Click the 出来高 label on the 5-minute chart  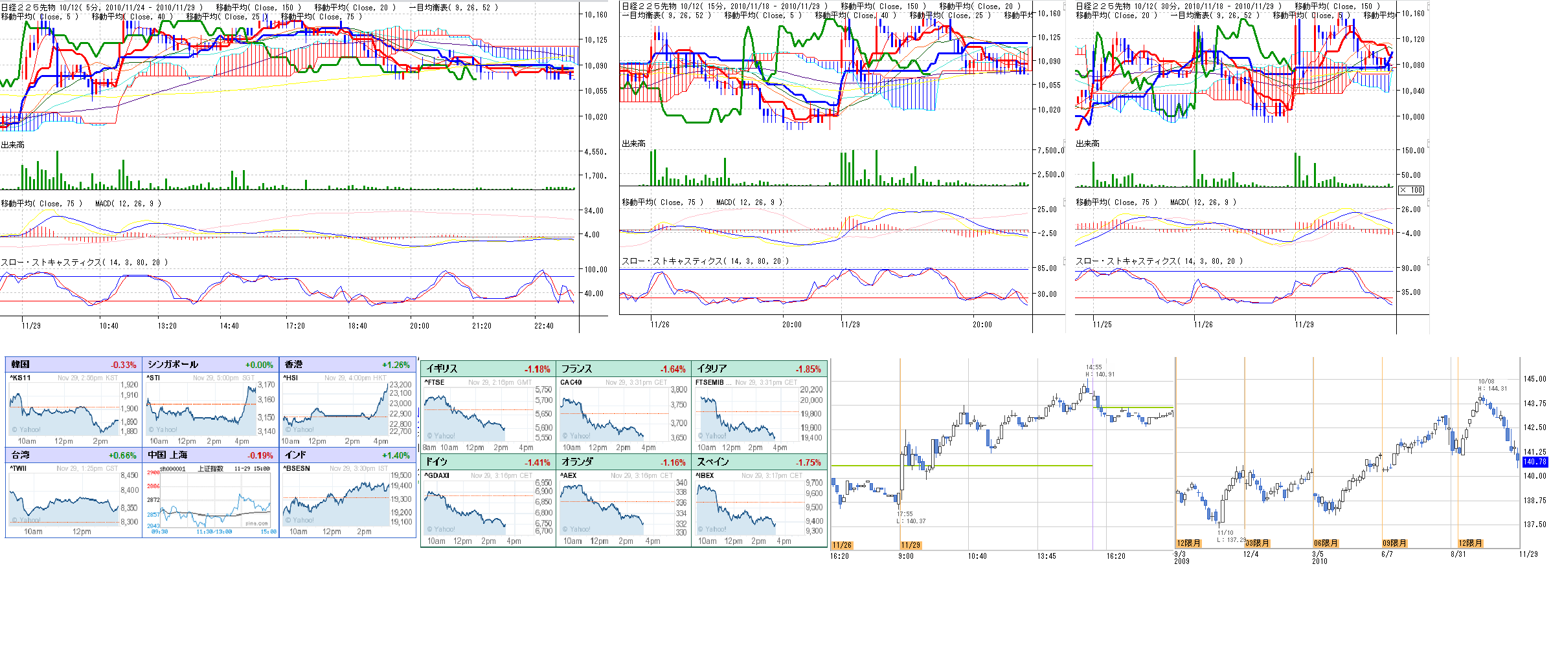click(13, 145)
